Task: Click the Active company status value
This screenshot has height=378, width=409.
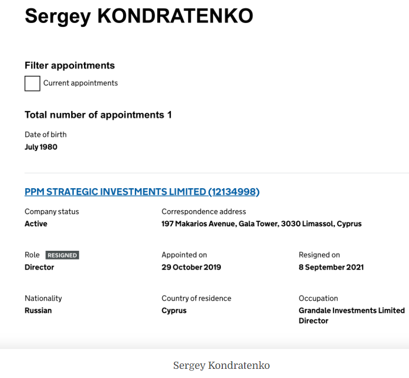Action: coord(36,224)
